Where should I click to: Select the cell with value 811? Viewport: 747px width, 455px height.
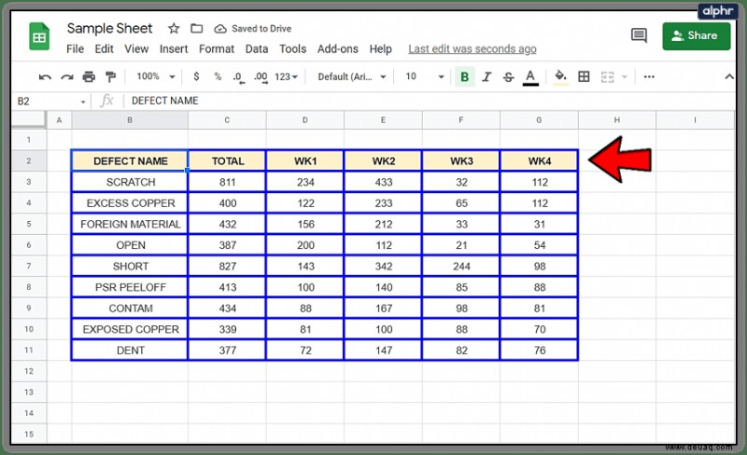[227, 183]
